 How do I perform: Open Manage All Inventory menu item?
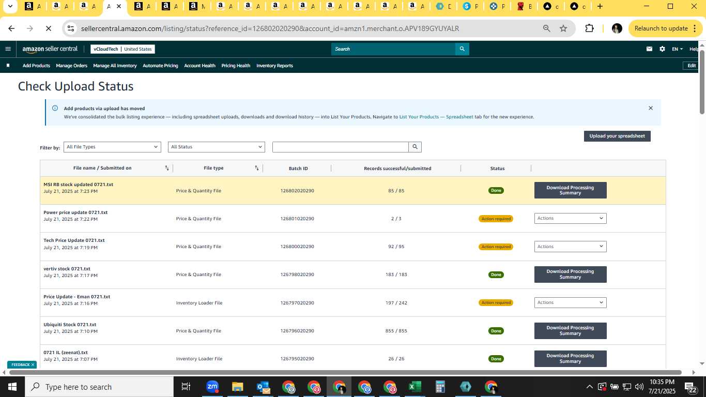[x=115, y=66]
